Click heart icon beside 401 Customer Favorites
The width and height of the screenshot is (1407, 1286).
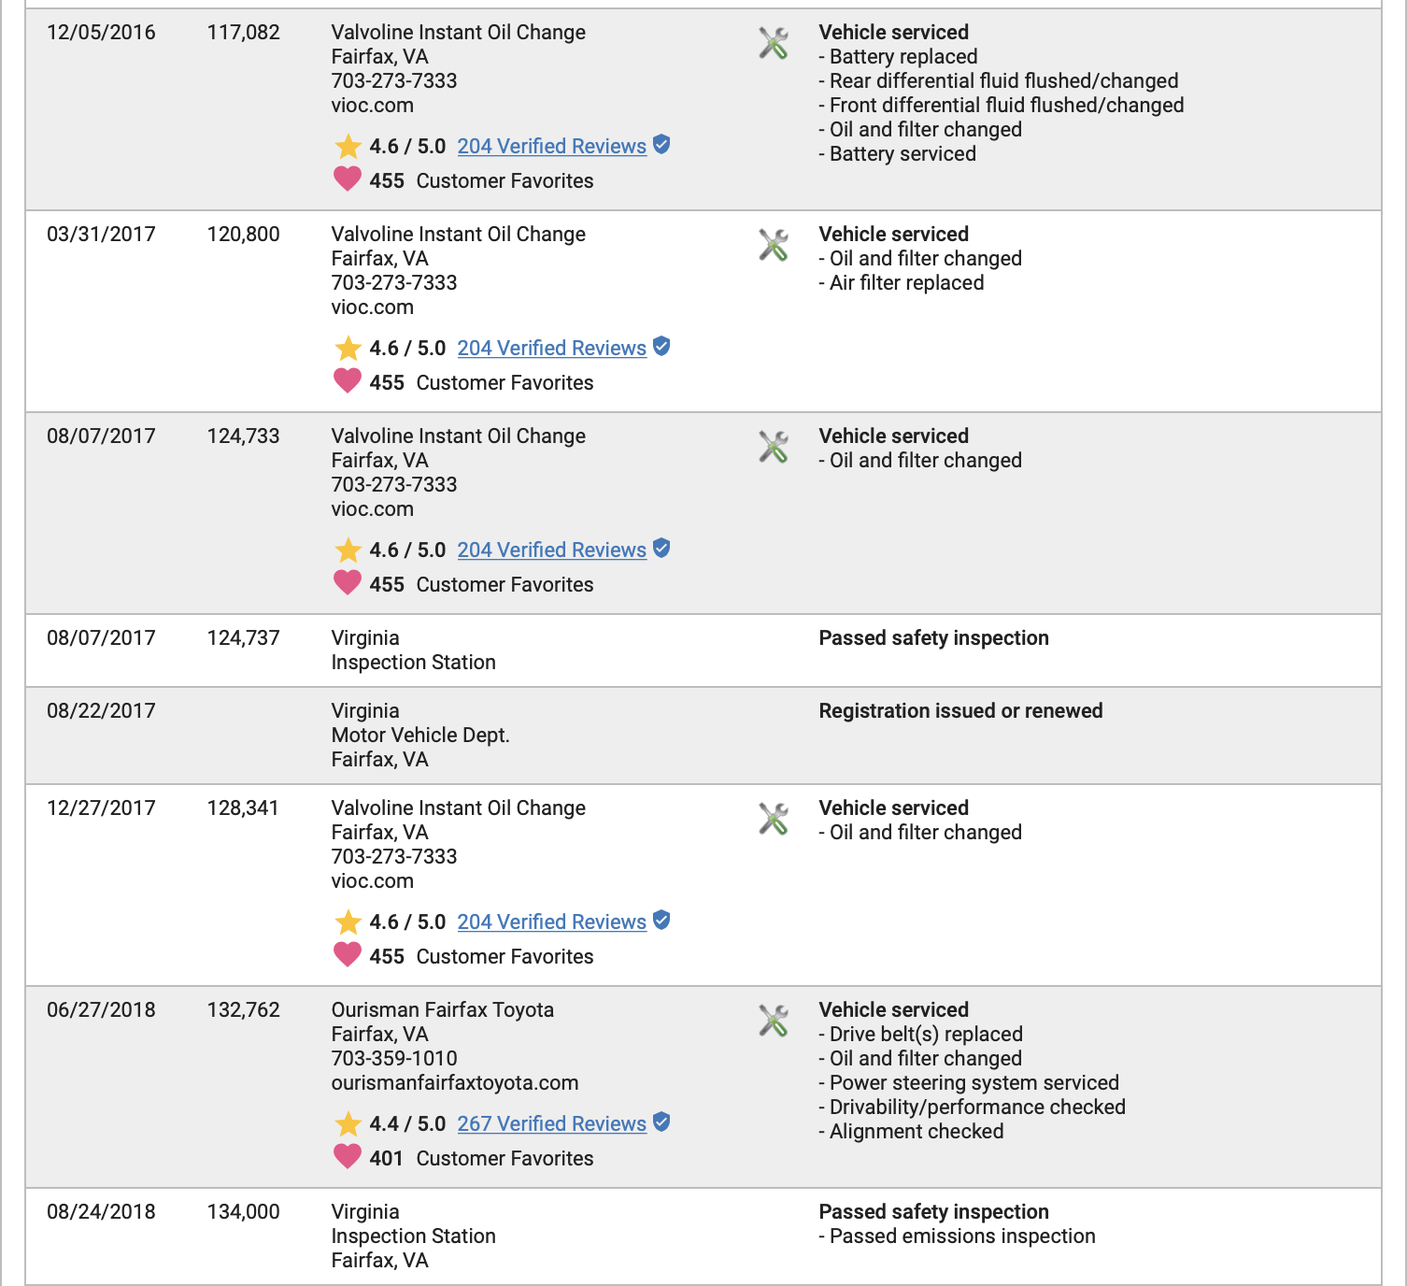(348, 1157)
